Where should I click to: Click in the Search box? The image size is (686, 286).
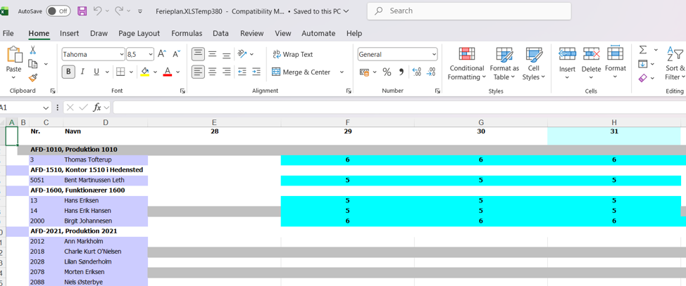469,11
